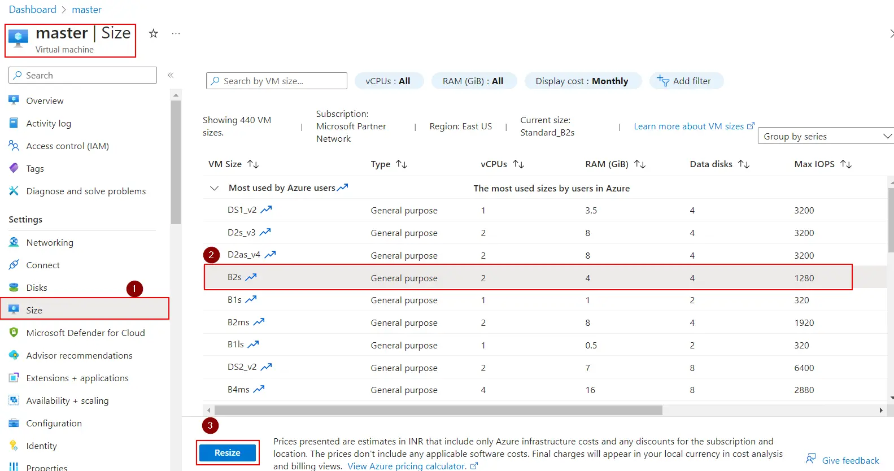Click the Search by VM size field

tap(277, 81)
